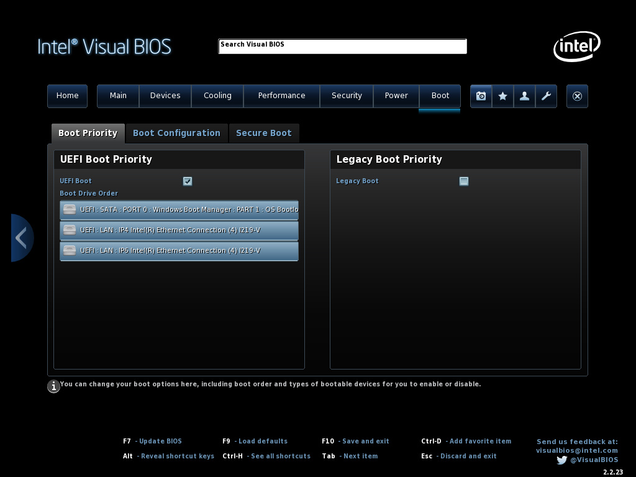Click the left arrow side panel handle

click(22, 238)
